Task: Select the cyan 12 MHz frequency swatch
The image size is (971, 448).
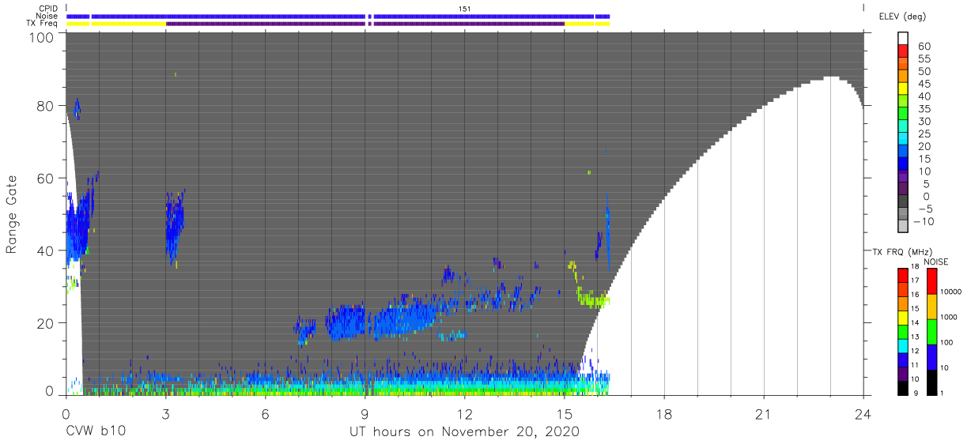Action: tap(903, 345)
